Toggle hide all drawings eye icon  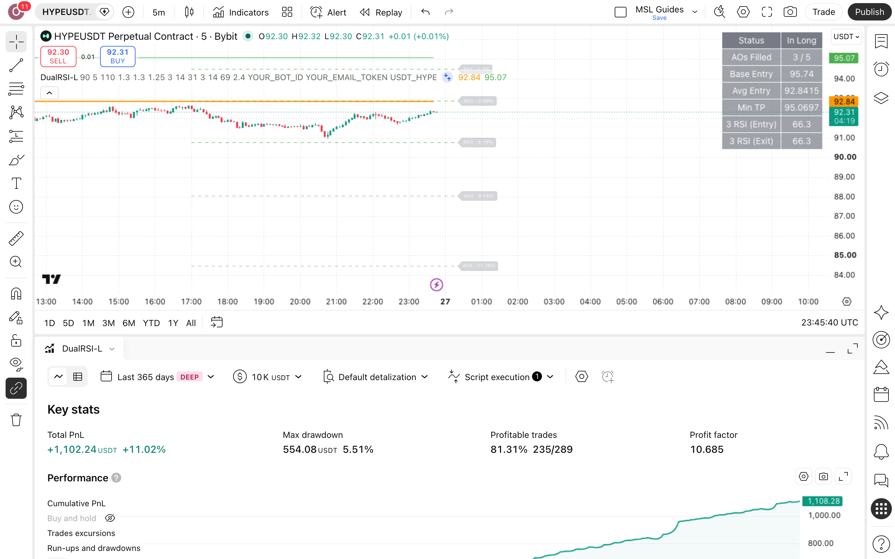[16, 365]
